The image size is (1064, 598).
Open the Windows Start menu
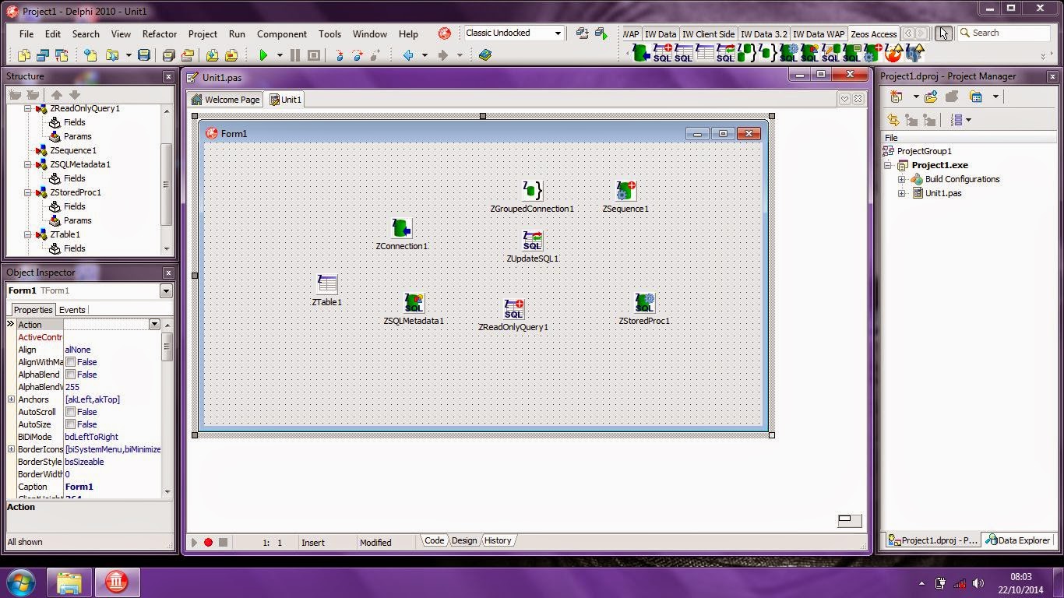(20, 582)
